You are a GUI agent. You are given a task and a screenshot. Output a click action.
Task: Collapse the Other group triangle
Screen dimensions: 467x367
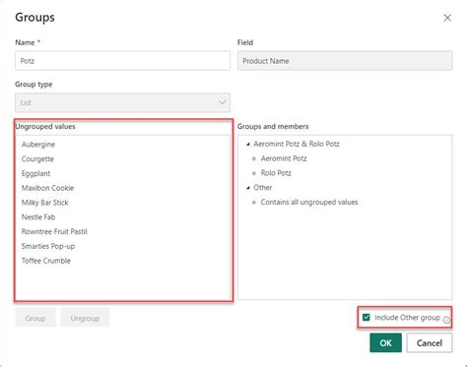(248, 188)
